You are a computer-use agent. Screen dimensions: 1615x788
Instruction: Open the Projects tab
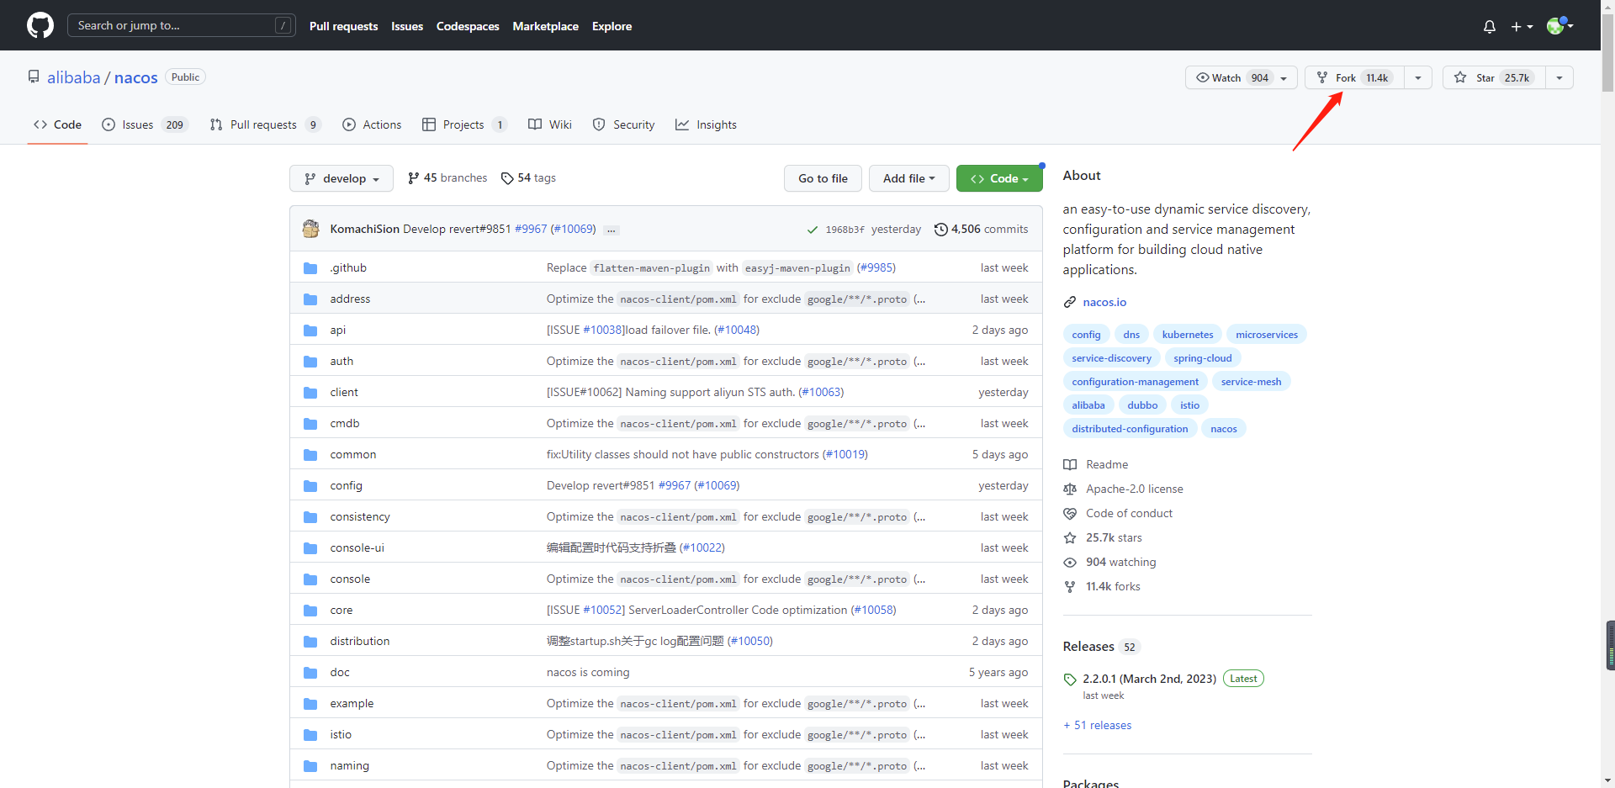point(464,124)
